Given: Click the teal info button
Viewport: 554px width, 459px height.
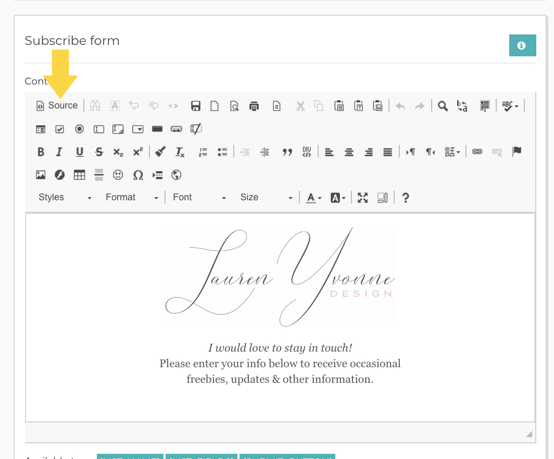Looking at the screenshot, I should pyautogui.click(x=522, y=45).
